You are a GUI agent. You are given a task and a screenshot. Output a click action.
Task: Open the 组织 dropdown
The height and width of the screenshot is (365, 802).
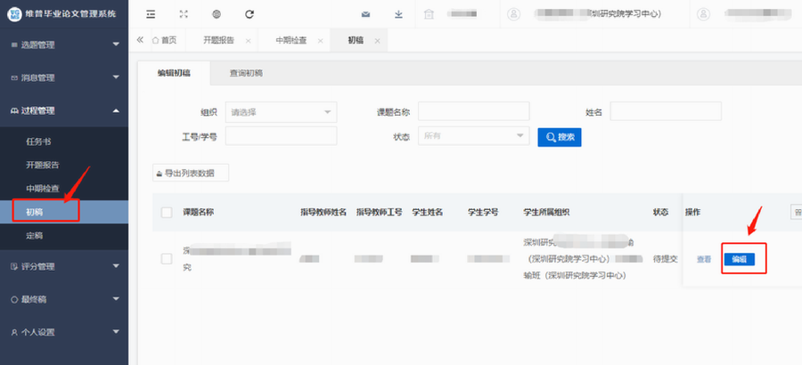[x=281, y=112]
